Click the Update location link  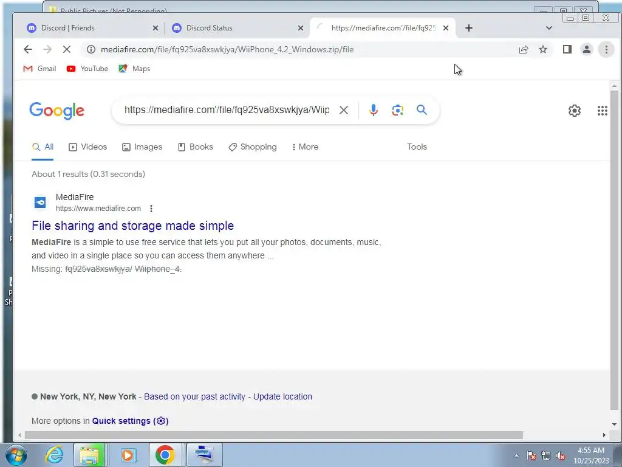click(282, 396)
